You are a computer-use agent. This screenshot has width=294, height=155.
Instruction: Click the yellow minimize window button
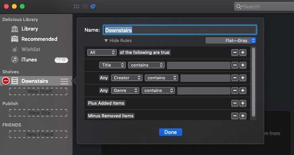[x=14, y=7]
